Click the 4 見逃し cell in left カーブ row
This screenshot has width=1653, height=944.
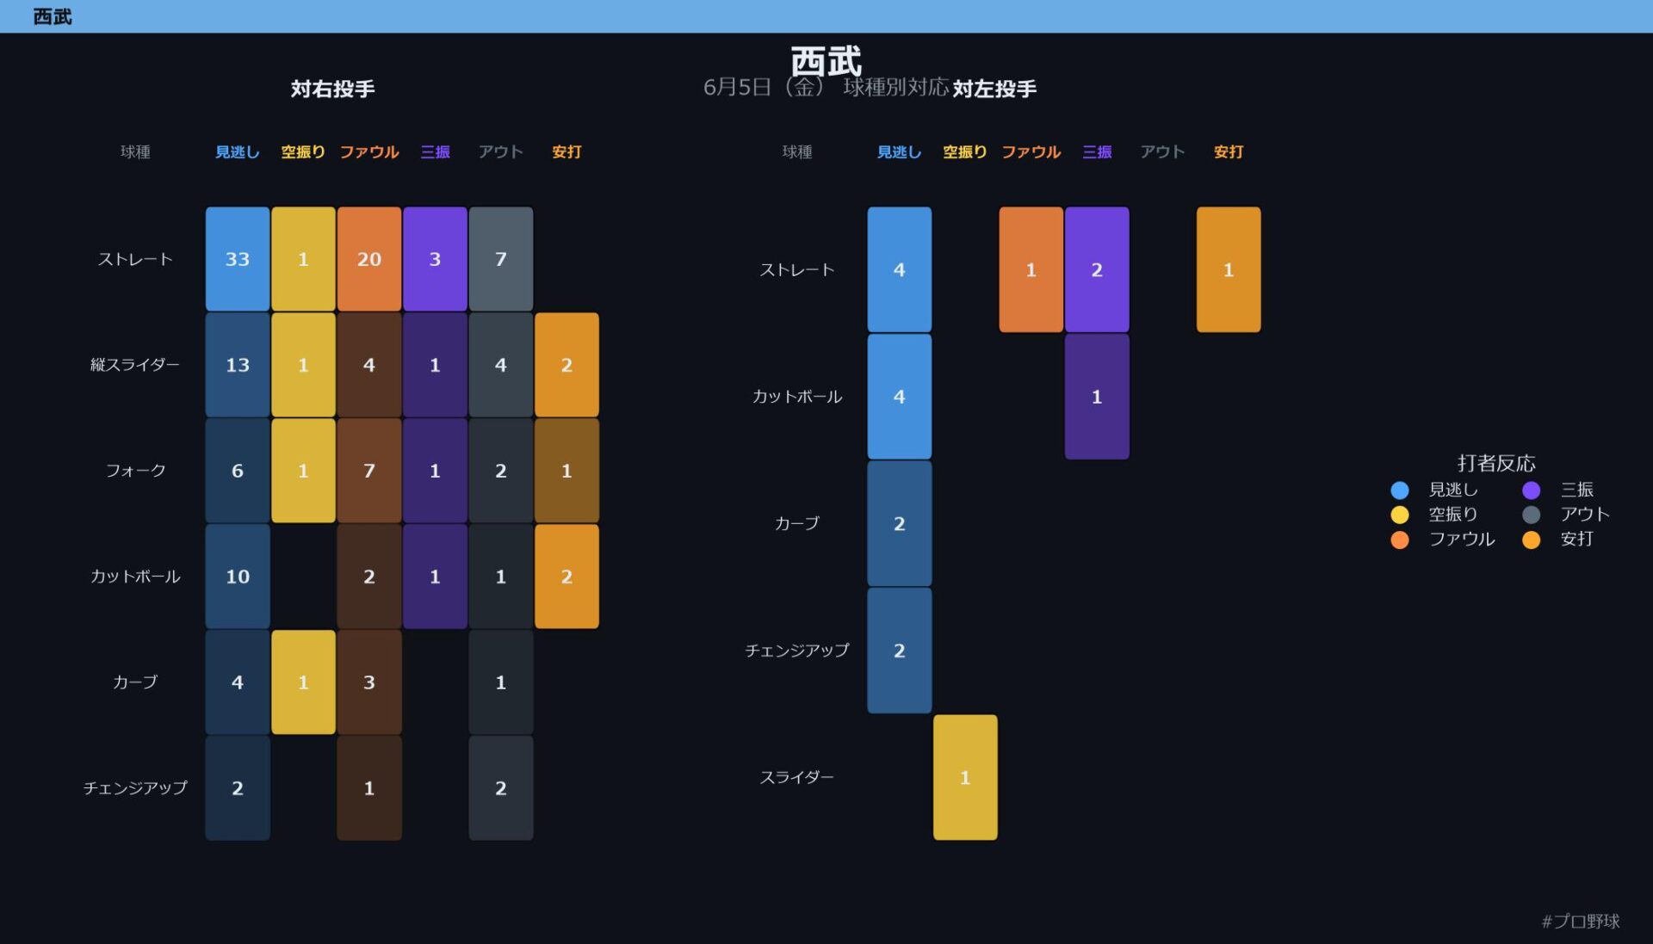[238, 682]
